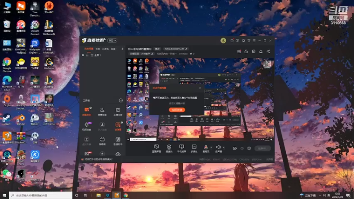Screen dimensions: 354x199
Task: Click mode switch pill beside app logo
Action: [x=112, y=40]
